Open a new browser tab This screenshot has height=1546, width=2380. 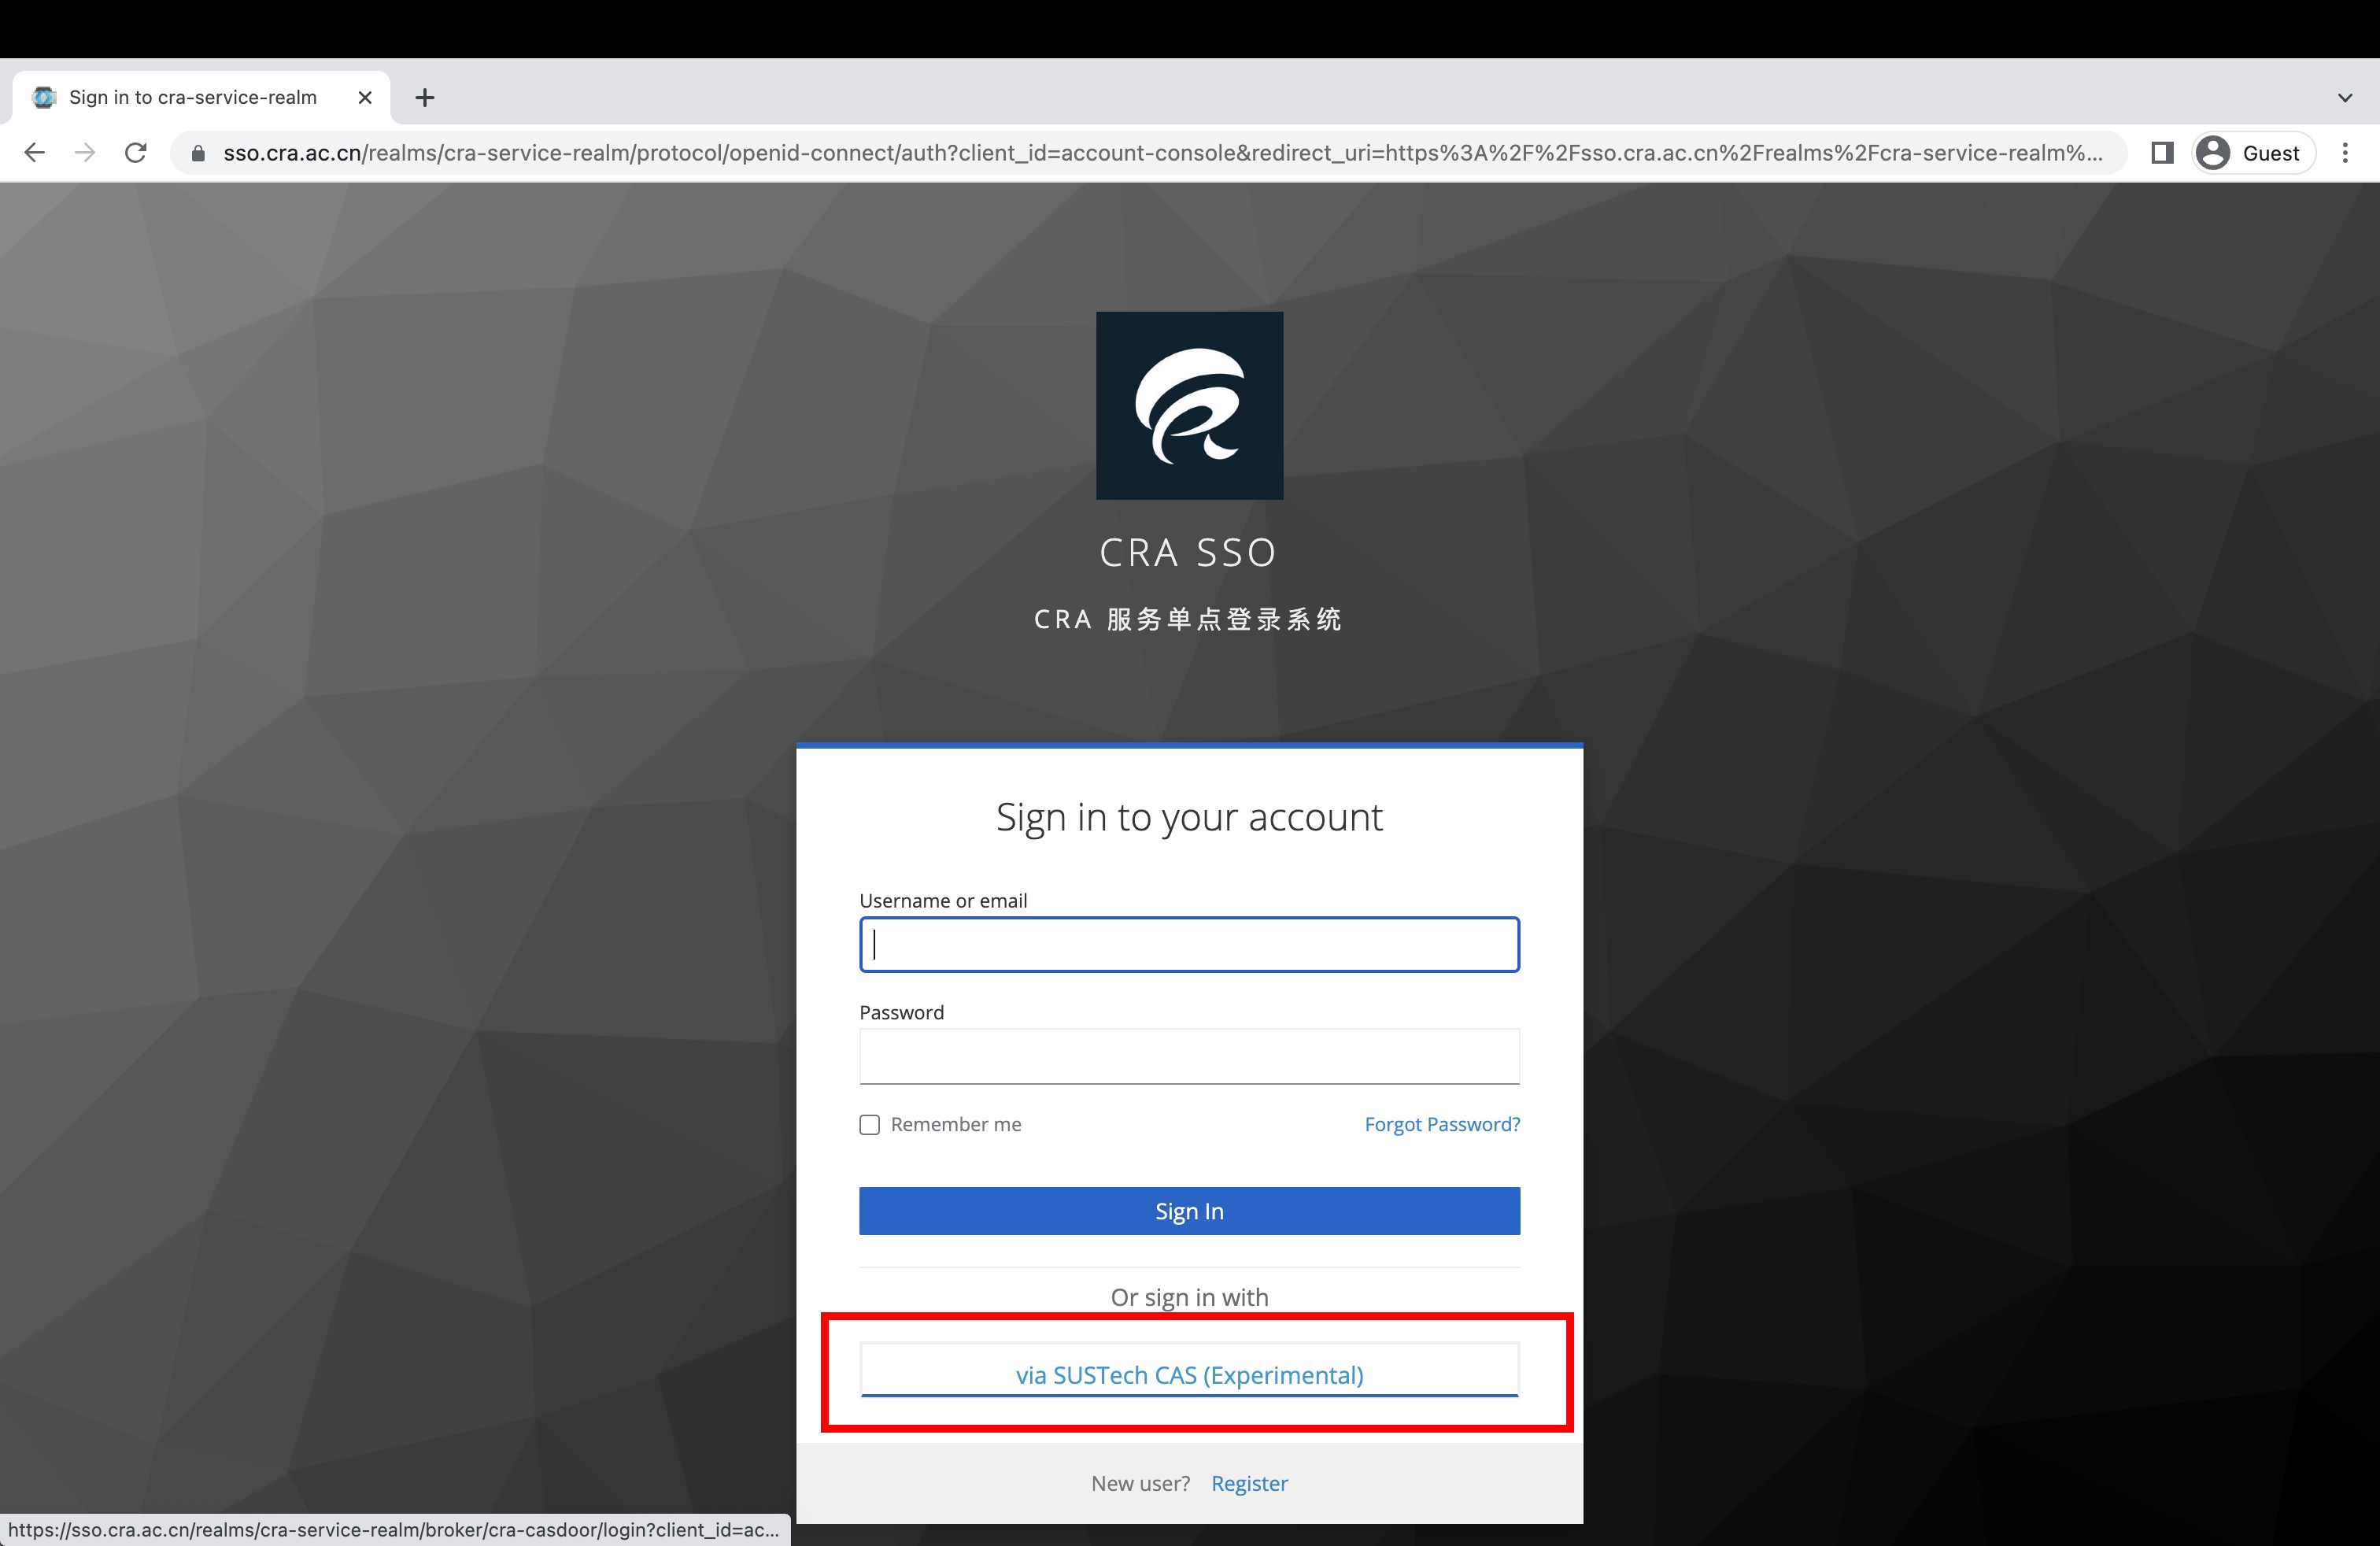tap(425, 97)
